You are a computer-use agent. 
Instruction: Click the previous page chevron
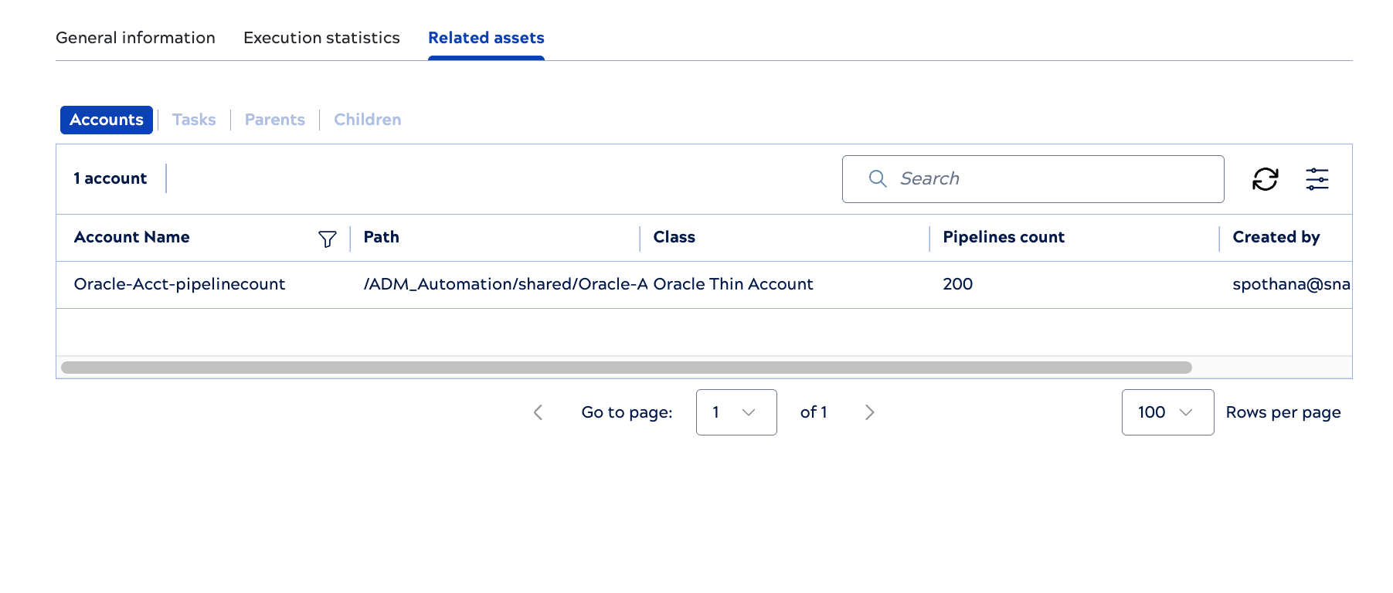point(539,412)
